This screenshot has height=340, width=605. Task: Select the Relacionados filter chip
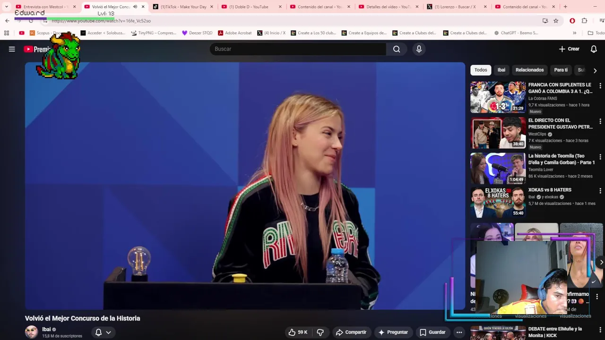click(529, 70)
